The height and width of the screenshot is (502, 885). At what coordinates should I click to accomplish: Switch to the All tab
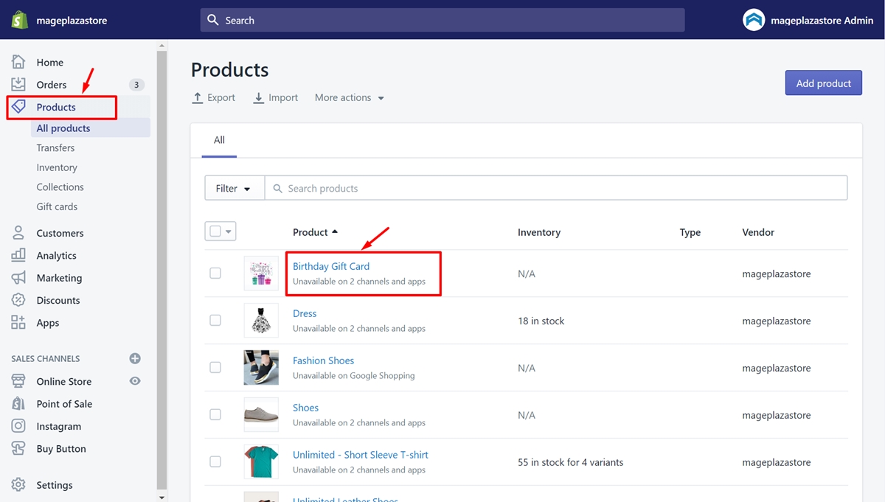[219, 140]
